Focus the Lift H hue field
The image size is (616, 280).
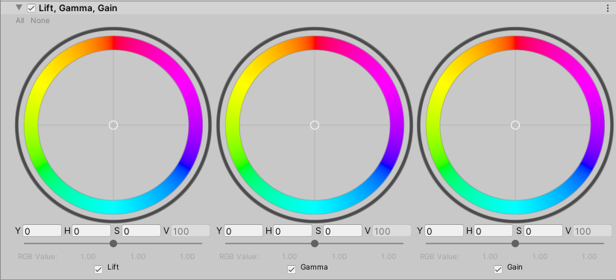92,231
